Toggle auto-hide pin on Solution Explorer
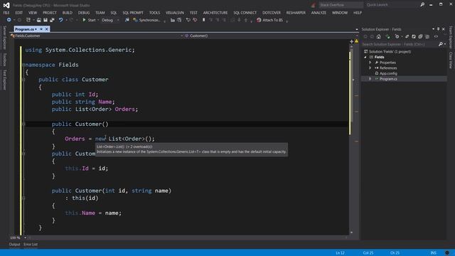 point(439,29)
